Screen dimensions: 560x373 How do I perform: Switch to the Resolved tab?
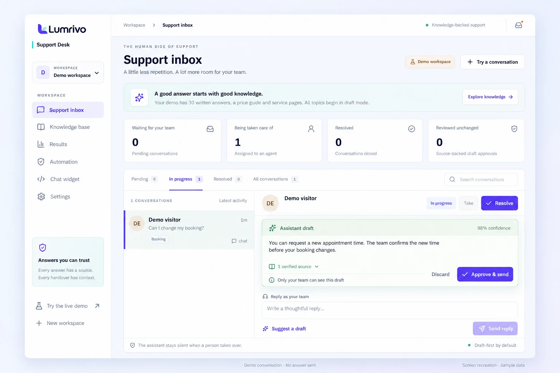point(228,179)
